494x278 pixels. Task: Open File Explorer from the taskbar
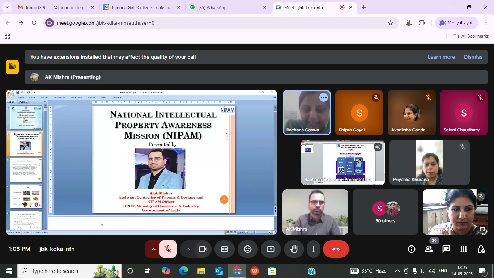[201, 271]
